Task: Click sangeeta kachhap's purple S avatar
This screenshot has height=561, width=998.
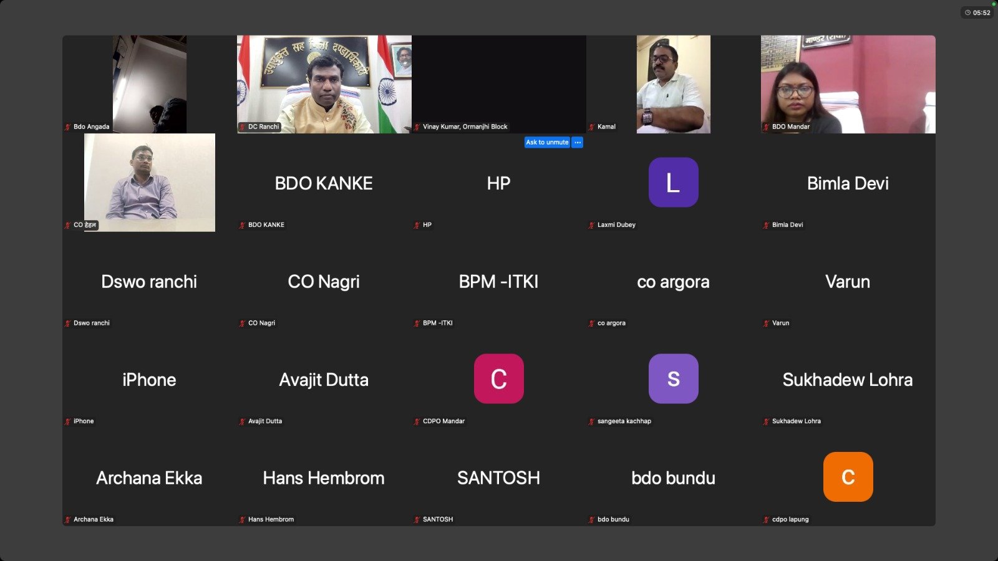Action: pos(674,378)
